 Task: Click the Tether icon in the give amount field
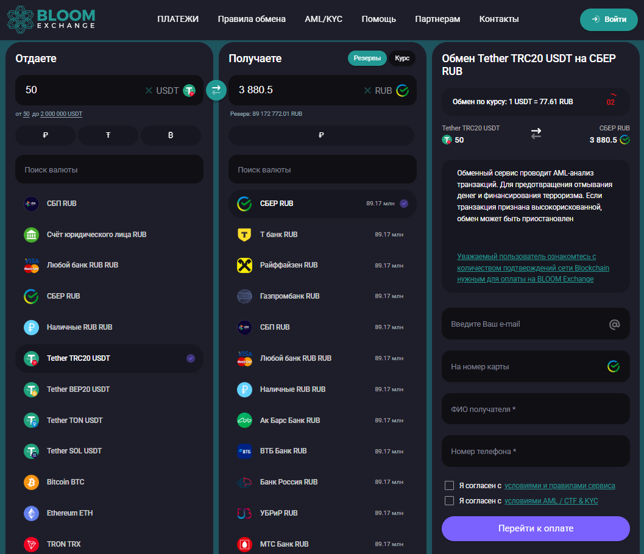tap(189, 90)
